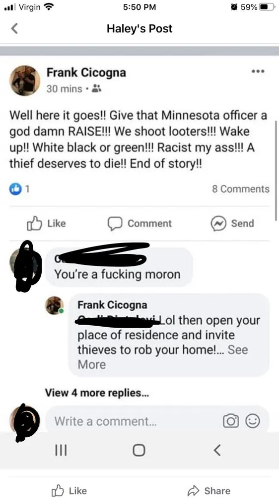Open the three-dot post options menu
Viewport: 279px width, 498px height.
click(x=258, y=71)
